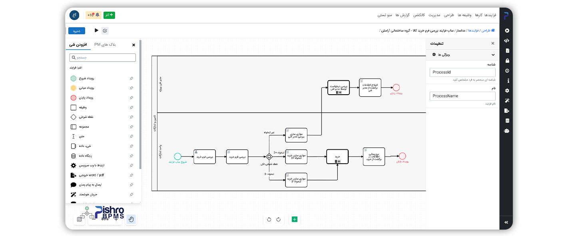Pin the جریان هوشمند (smart flow) item

[x=131, y=194]
